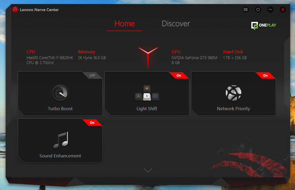Open the feedback chat icon in title bar
Image resolution: width=295 pixels, height=190 pixels.
(246, 10)
